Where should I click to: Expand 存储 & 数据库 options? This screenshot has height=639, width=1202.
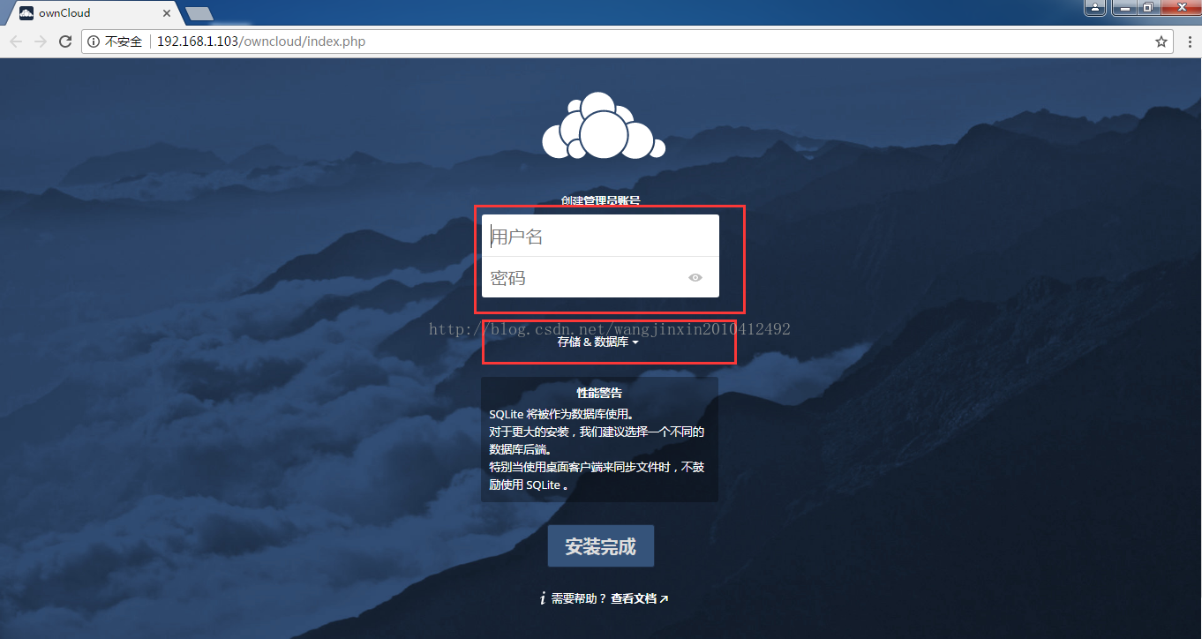(x=598, y=342)
